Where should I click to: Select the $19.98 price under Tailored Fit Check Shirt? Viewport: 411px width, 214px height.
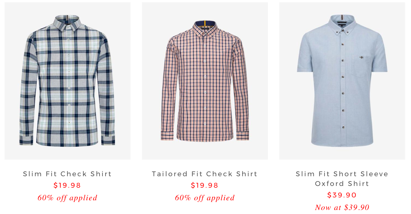(205, 185)
